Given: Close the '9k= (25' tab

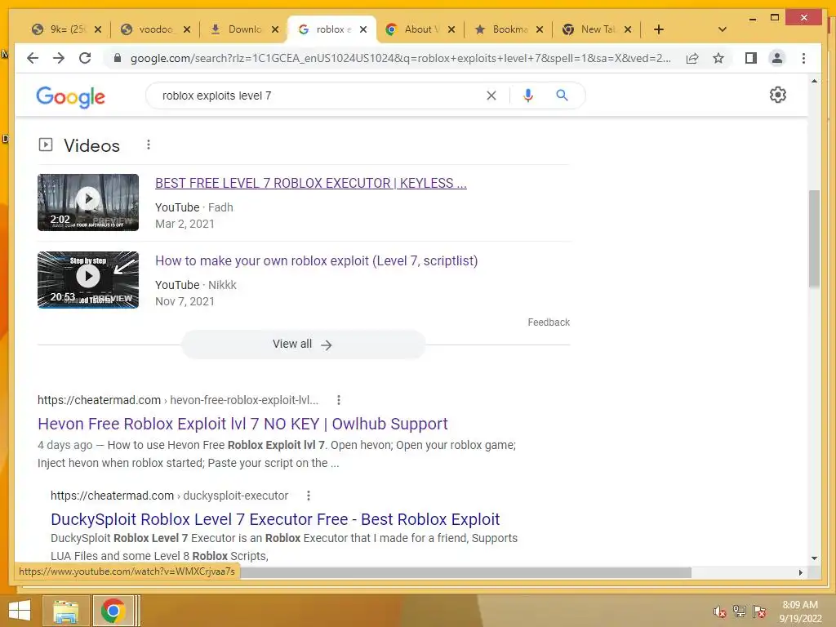Looking at the screenshot, I should pos(98,29).
